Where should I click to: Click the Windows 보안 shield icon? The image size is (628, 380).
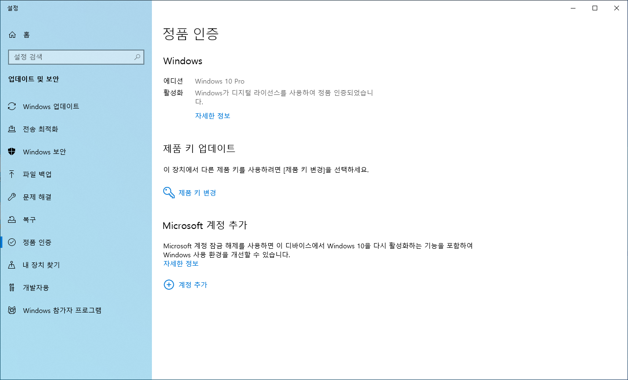pos(12,152)
